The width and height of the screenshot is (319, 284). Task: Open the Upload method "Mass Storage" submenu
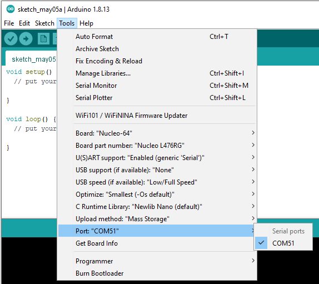(x=157, y=219)
